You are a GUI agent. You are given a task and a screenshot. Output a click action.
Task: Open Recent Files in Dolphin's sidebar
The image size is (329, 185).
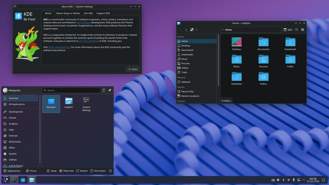point(196,92)
